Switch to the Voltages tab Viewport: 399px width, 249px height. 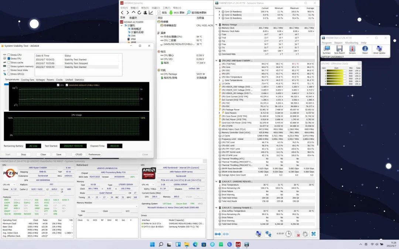[x=40, y=80]
